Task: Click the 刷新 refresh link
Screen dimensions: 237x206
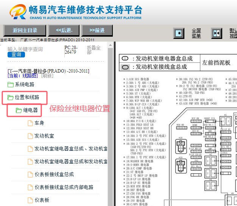Action: [x=47, y=76]
